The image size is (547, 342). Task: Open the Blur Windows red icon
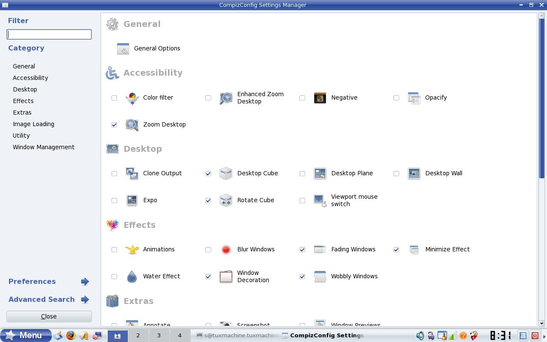[x=226, y=250]
